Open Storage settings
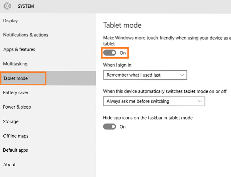The image size is (231, 177). pyautogui.click(x=11, y=121)
